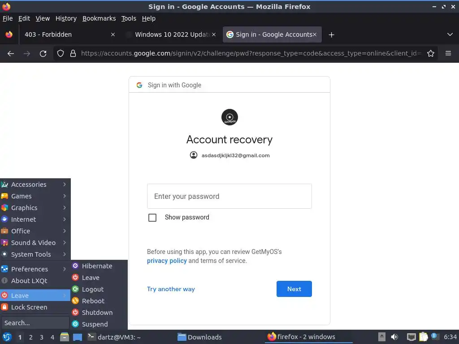Click the Suspend icon in submenu
459x344 pixels.
(75, 324)
